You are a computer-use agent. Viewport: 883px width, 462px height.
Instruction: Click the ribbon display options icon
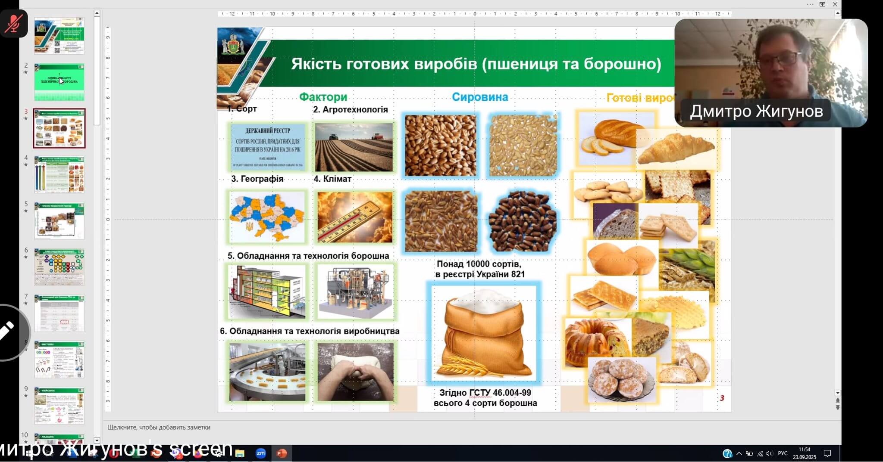tap(822, 4)
